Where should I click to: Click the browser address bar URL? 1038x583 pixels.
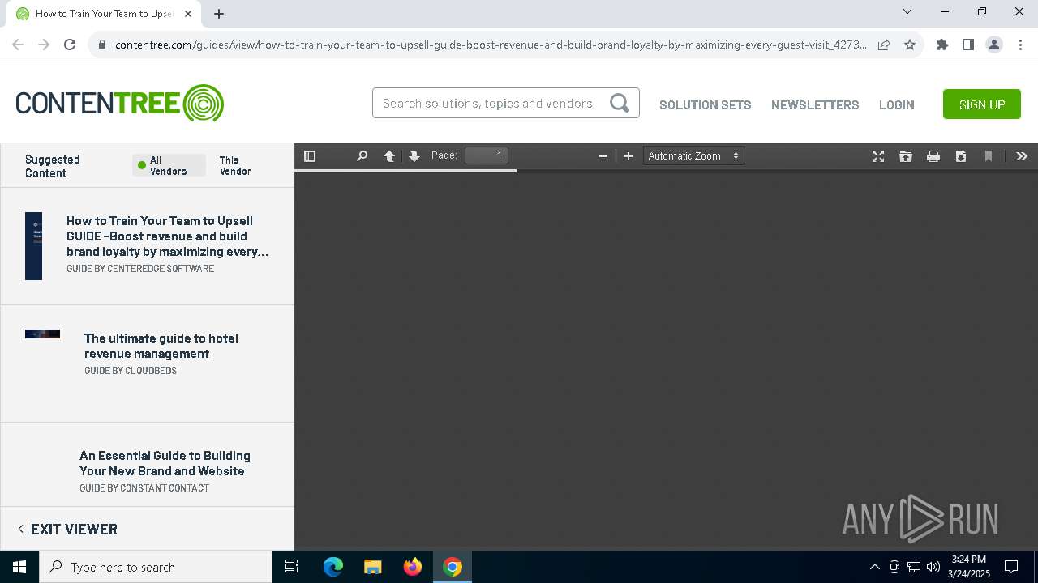pyautogui.click(x=491, y=45)
